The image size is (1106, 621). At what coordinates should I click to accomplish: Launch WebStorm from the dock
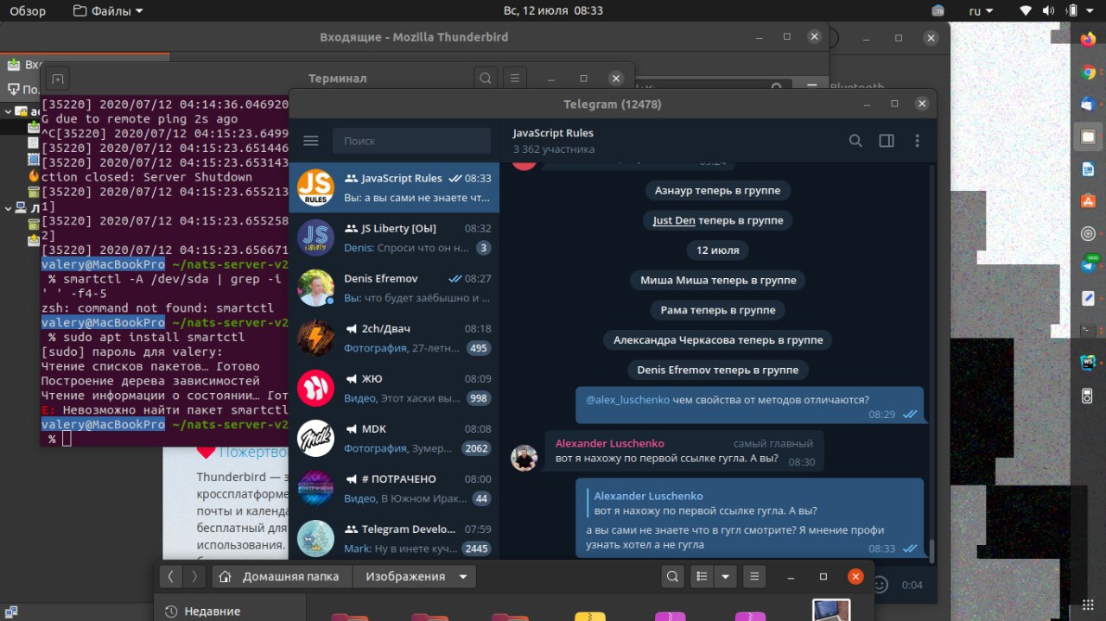click(1088, 363)
